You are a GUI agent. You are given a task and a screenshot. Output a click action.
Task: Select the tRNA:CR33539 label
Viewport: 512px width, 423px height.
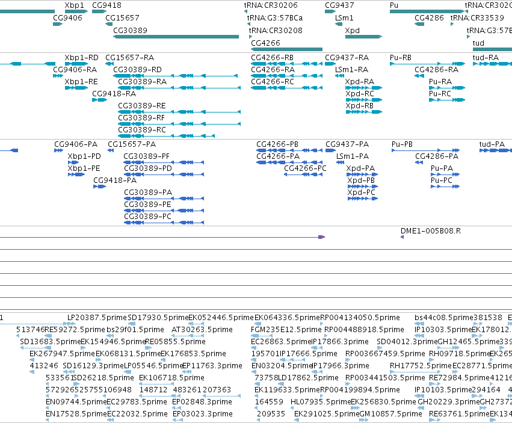tap(477, 17)
